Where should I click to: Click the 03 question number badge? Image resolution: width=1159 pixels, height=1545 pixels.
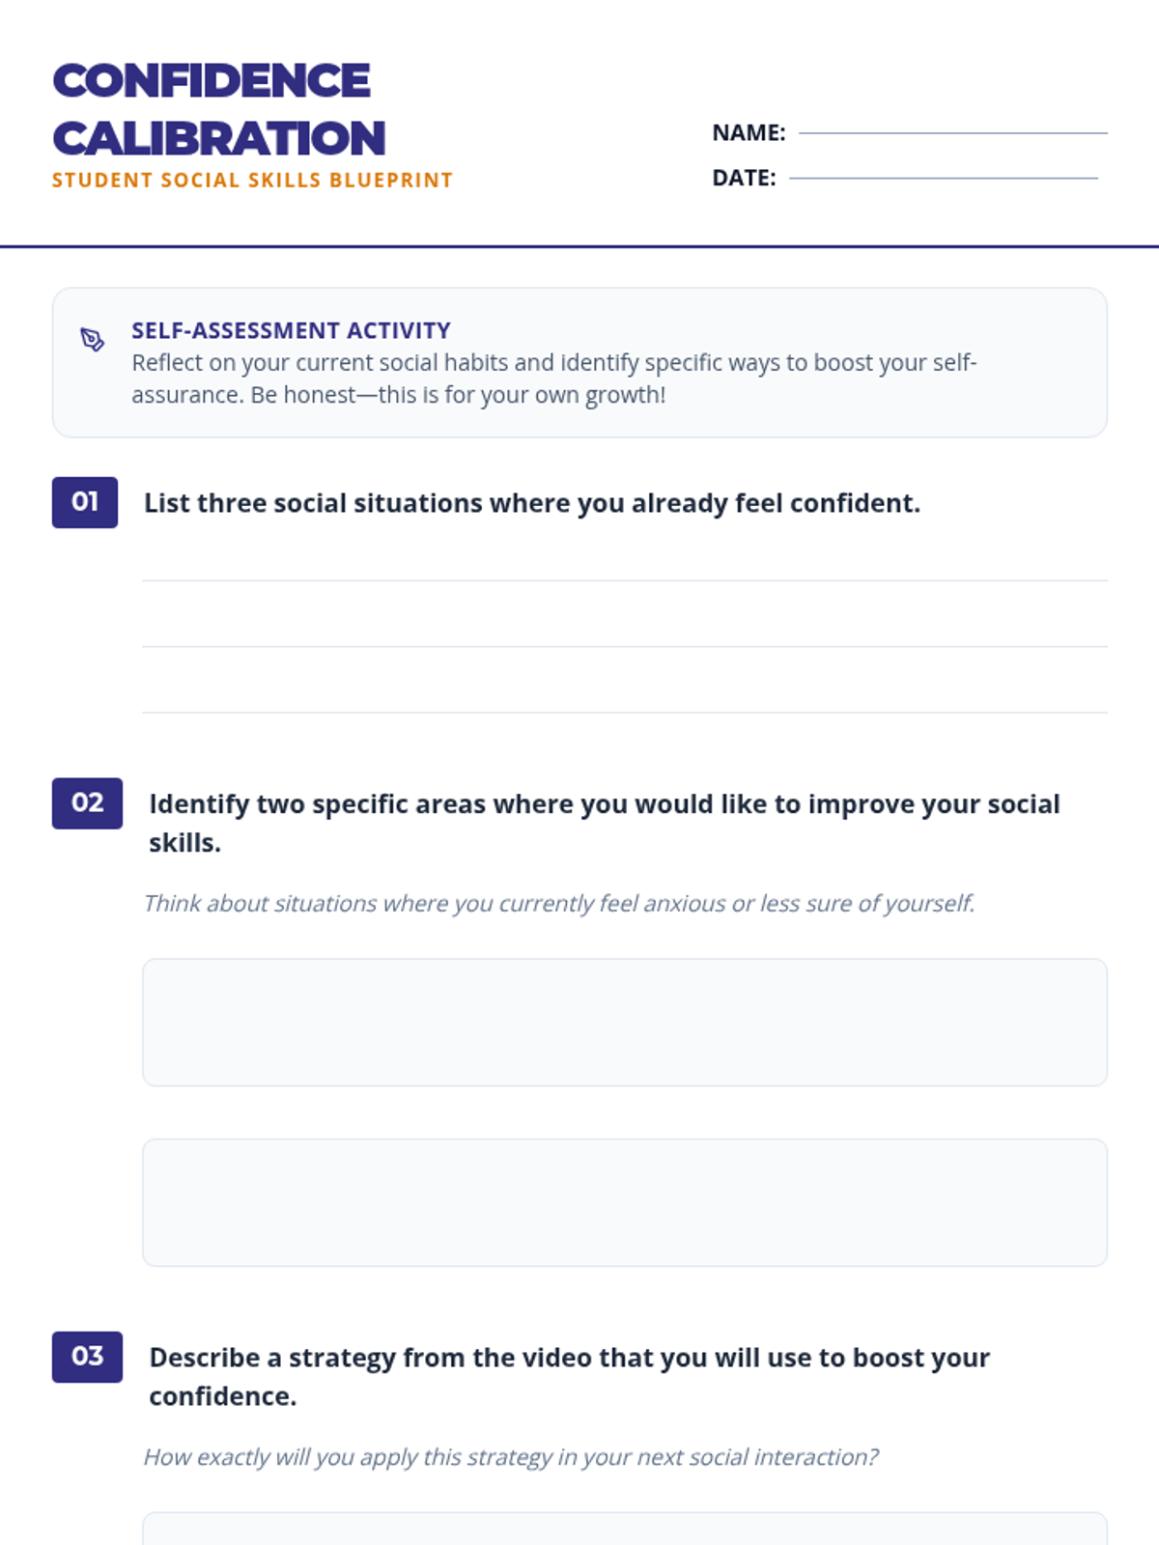tap(87, 1357)
